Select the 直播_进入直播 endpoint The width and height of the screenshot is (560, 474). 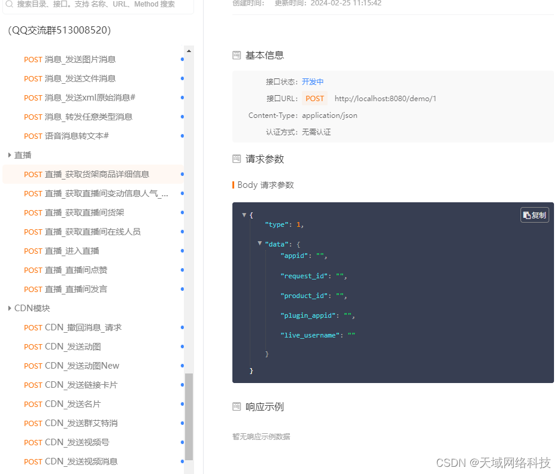[x=68, y=251]
